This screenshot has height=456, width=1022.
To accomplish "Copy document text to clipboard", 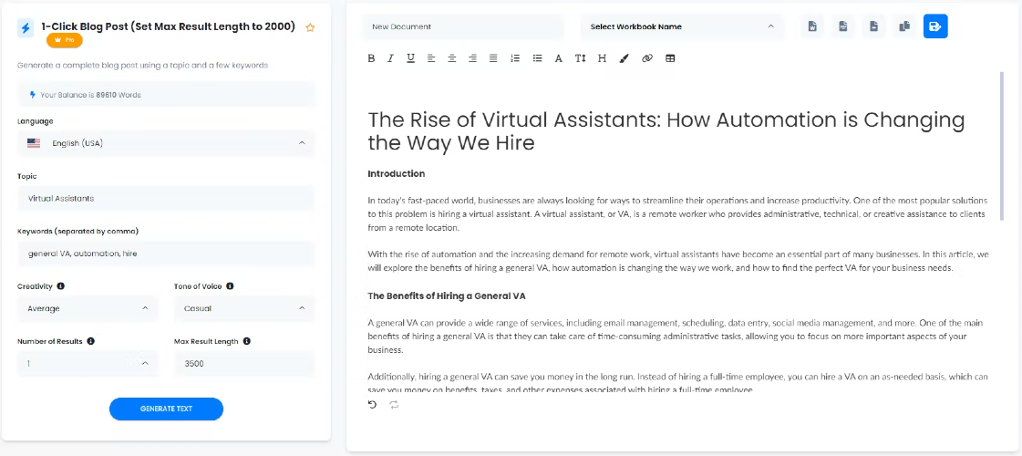I will click(904, 26).
